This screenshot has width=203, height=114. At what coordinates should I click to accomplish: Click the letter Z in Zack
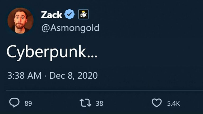[44, 15]
